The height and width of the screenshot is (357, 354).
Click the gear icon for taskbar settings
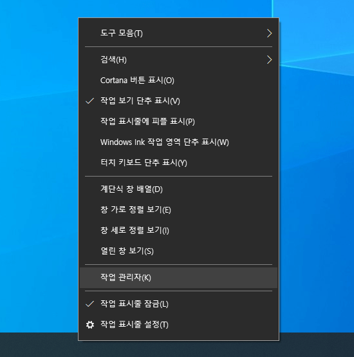[90, 325]
